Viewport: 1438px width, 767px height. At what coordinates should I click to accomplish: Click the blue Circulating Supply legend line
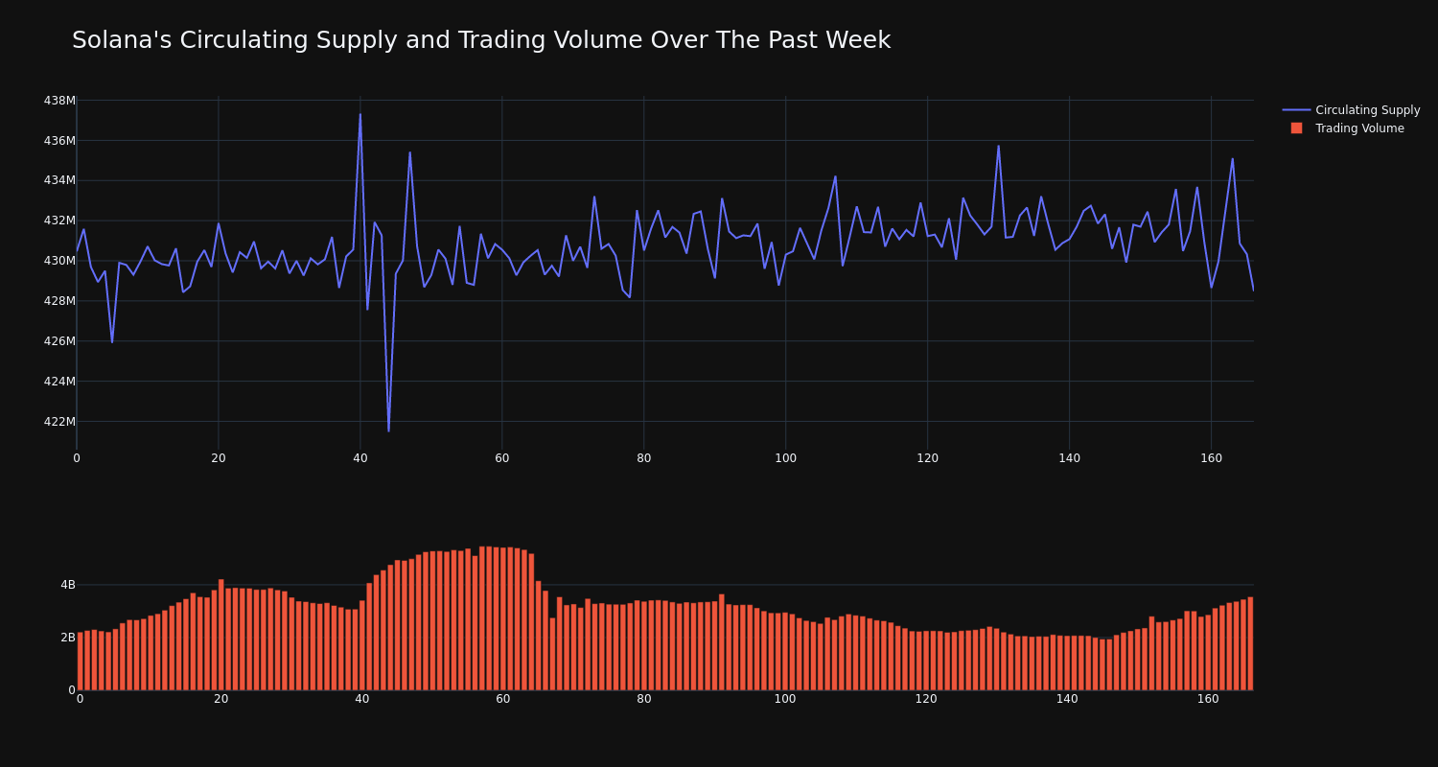point(1296,110)
